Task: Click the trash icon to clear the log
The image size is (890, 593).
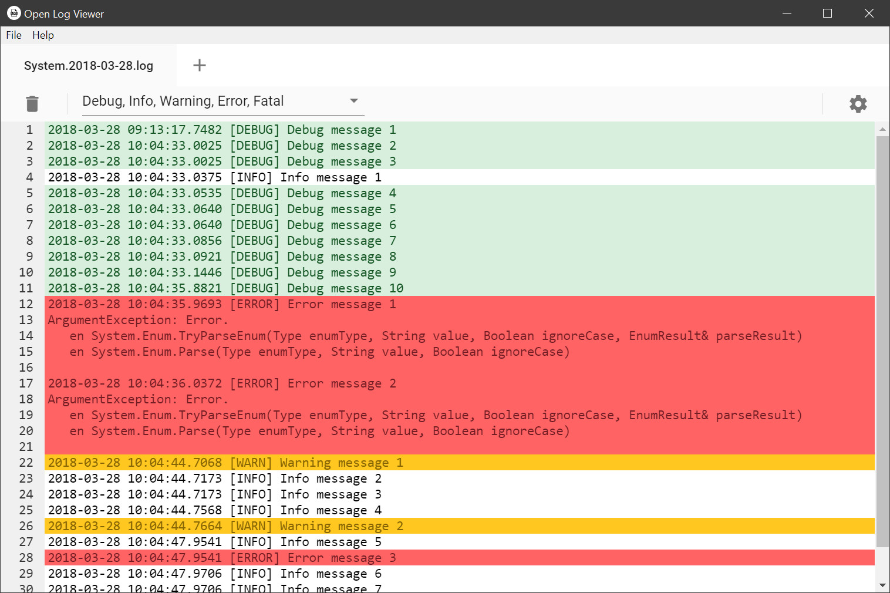Action: click(x=32, y=104)
